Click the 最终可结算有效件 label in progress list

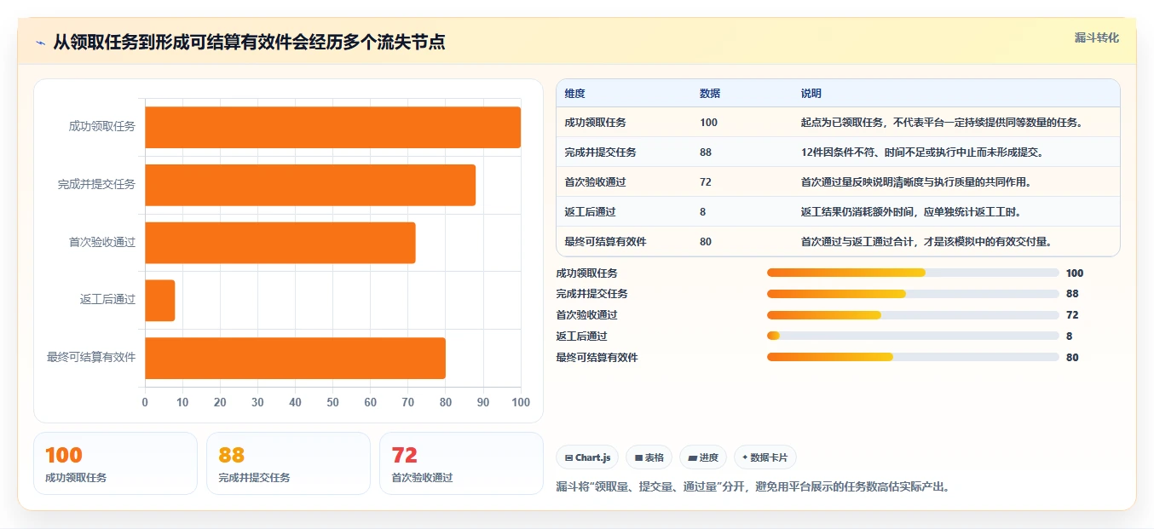[x=597, y=358]
